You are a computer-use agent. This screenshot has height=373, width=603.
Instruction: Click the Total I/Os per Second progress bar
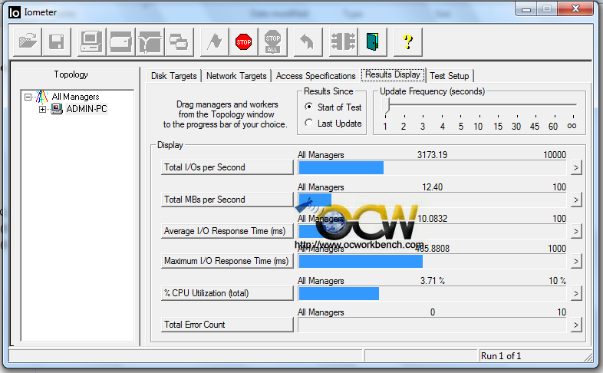[x=432, y=167]
